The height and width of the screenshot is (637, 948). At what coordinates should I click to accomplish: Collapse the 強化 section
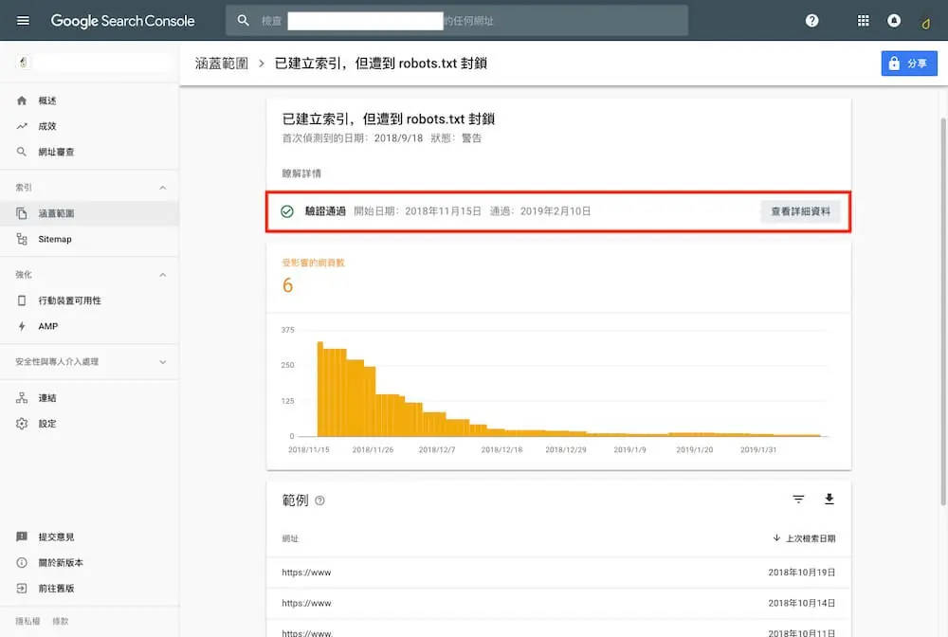[163, 275]
